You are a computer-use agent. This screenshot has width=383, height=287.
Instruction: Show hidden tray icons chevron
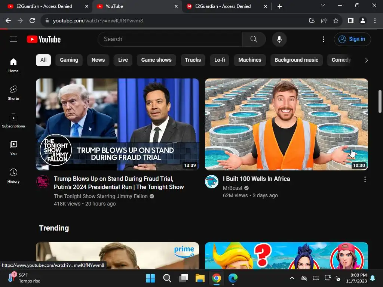tap(292, 278)
